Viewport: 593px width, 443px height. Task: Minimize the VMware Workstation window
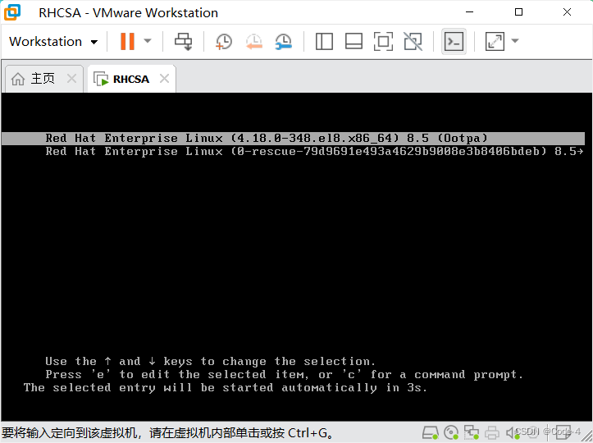pyautogui.click(x=470, y=12)
